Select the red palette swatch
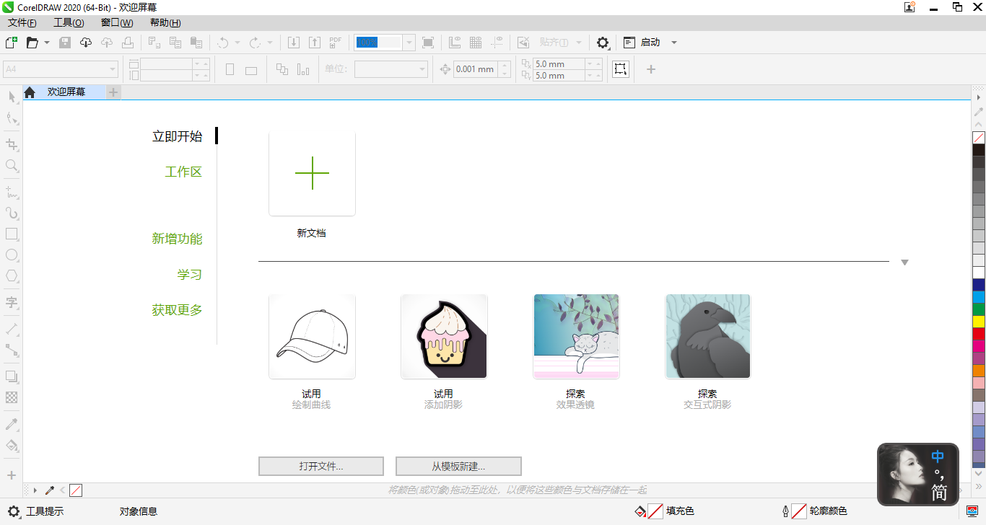The width and height of the screenshot is (986, 525). tap(979, 334)
